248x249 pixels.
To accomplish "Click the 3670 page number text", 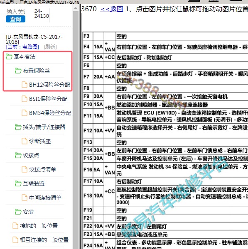I will (x=89, y=9).
